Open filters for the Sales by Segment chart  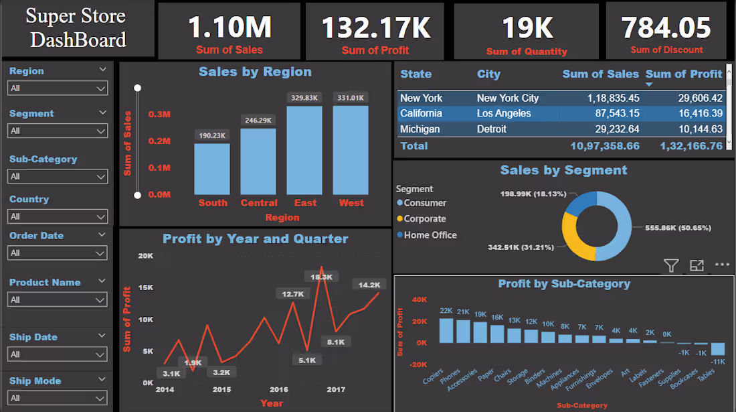672,265
